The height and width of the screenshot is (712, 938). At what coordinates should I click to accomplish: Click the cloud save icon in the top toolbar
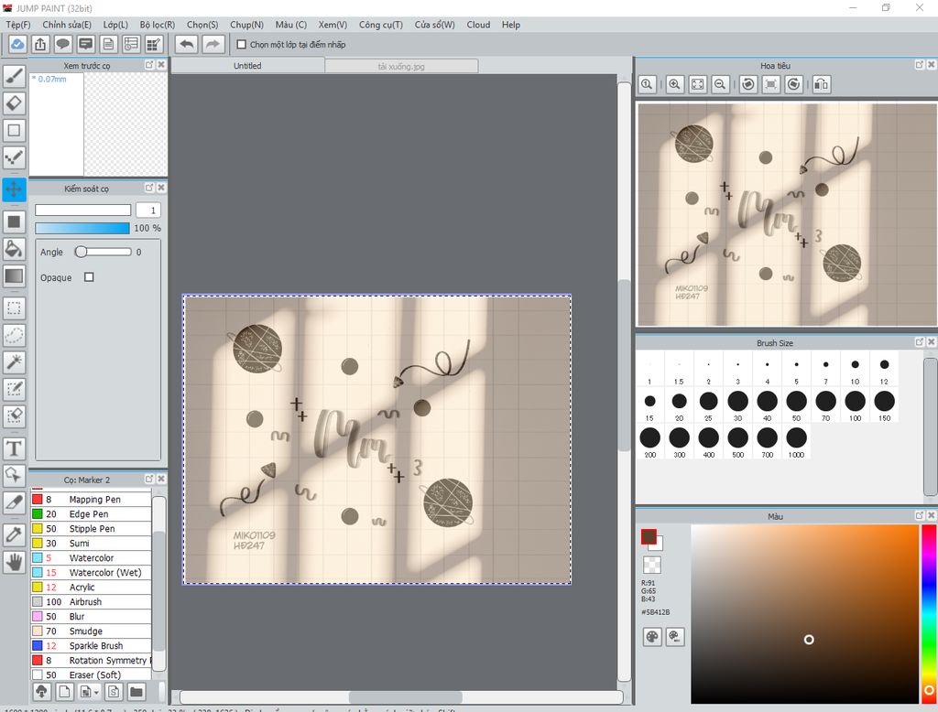point(17,44)
